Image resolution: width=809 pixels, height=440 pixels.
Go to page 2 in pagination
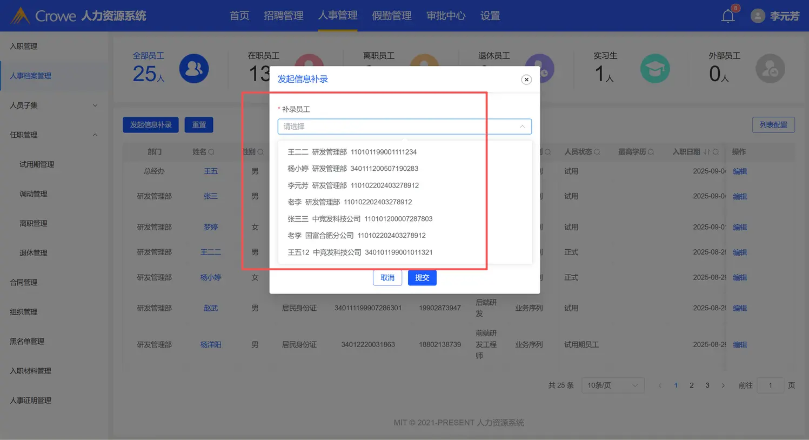click(x=692, y=385)
